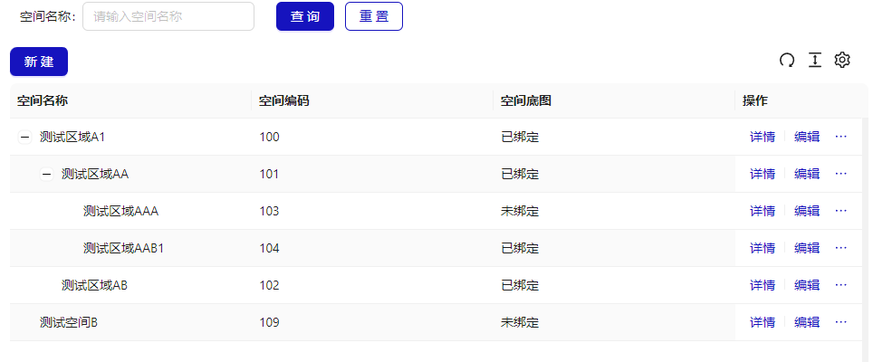Open the column settings gear icon

842,60
